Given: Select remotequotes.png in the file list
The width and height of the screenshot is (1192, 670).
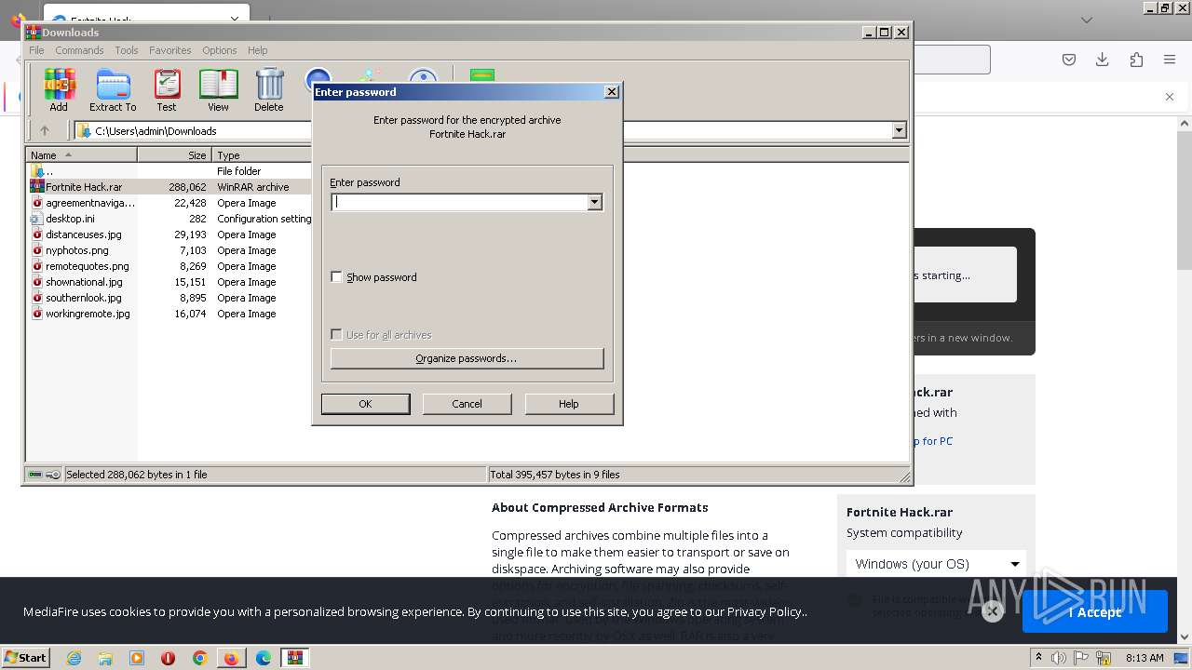Looking at the screenshot, I should pos(87,266).
